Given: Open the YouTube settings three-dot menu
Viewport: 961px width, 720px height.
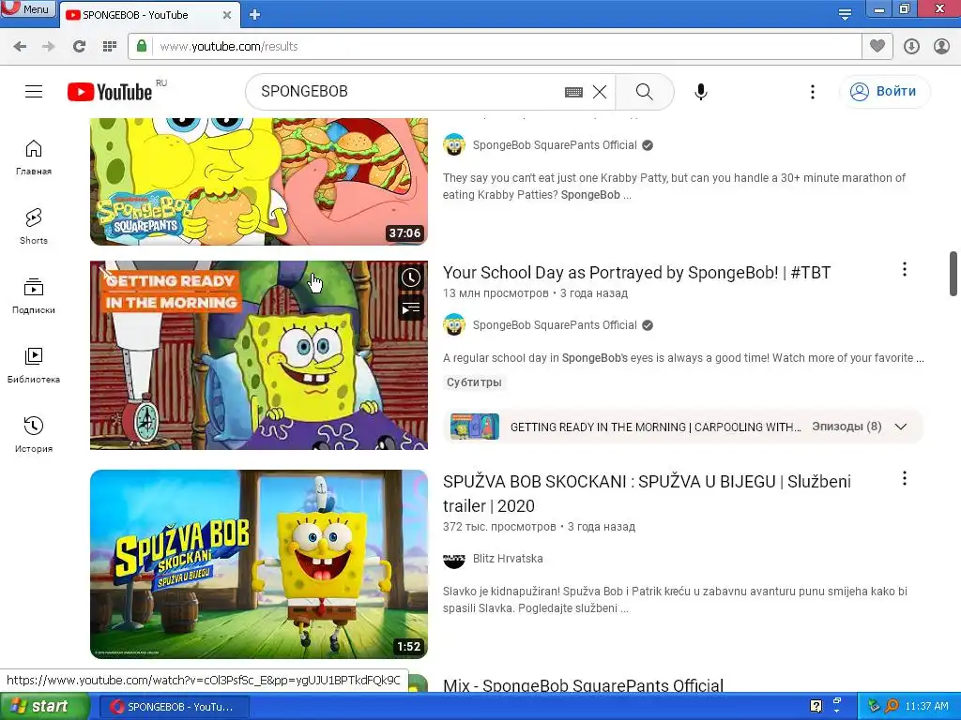Looking at the screenshot, I should pos(813,92).
